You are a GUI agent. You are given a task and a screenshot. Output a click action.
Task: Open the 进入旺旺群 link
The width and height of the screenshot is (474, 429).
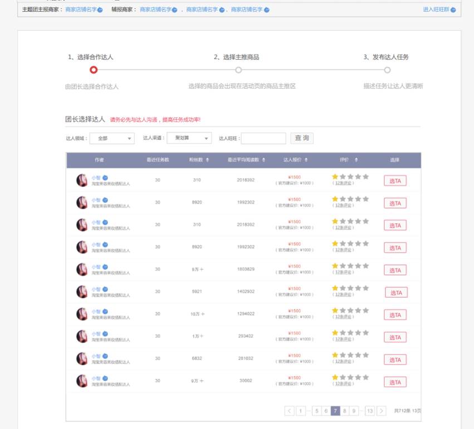436,9
